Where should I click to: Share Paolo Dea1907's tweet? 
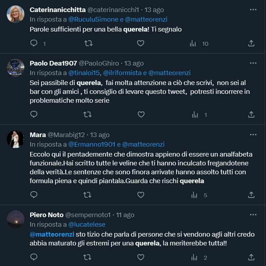click(x=251, y=114)
